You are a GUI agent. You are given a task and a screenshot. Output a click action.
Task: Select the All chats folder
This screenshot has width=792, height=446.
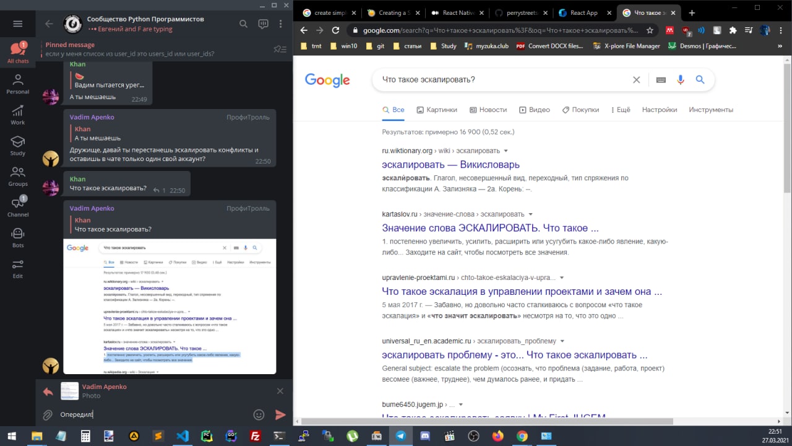(x=18, y=52)
